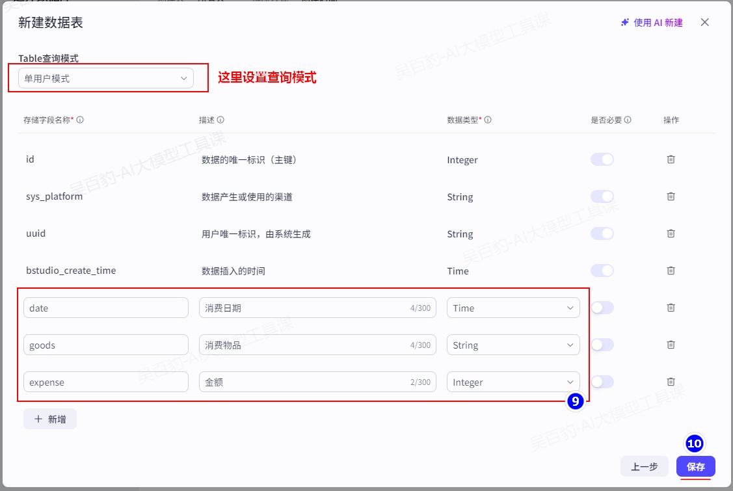Viewport: 733px width, 491px height.
Task: Expand data type dropdown showing Integer
Action: pyautogui.click(x=513, y=382)
